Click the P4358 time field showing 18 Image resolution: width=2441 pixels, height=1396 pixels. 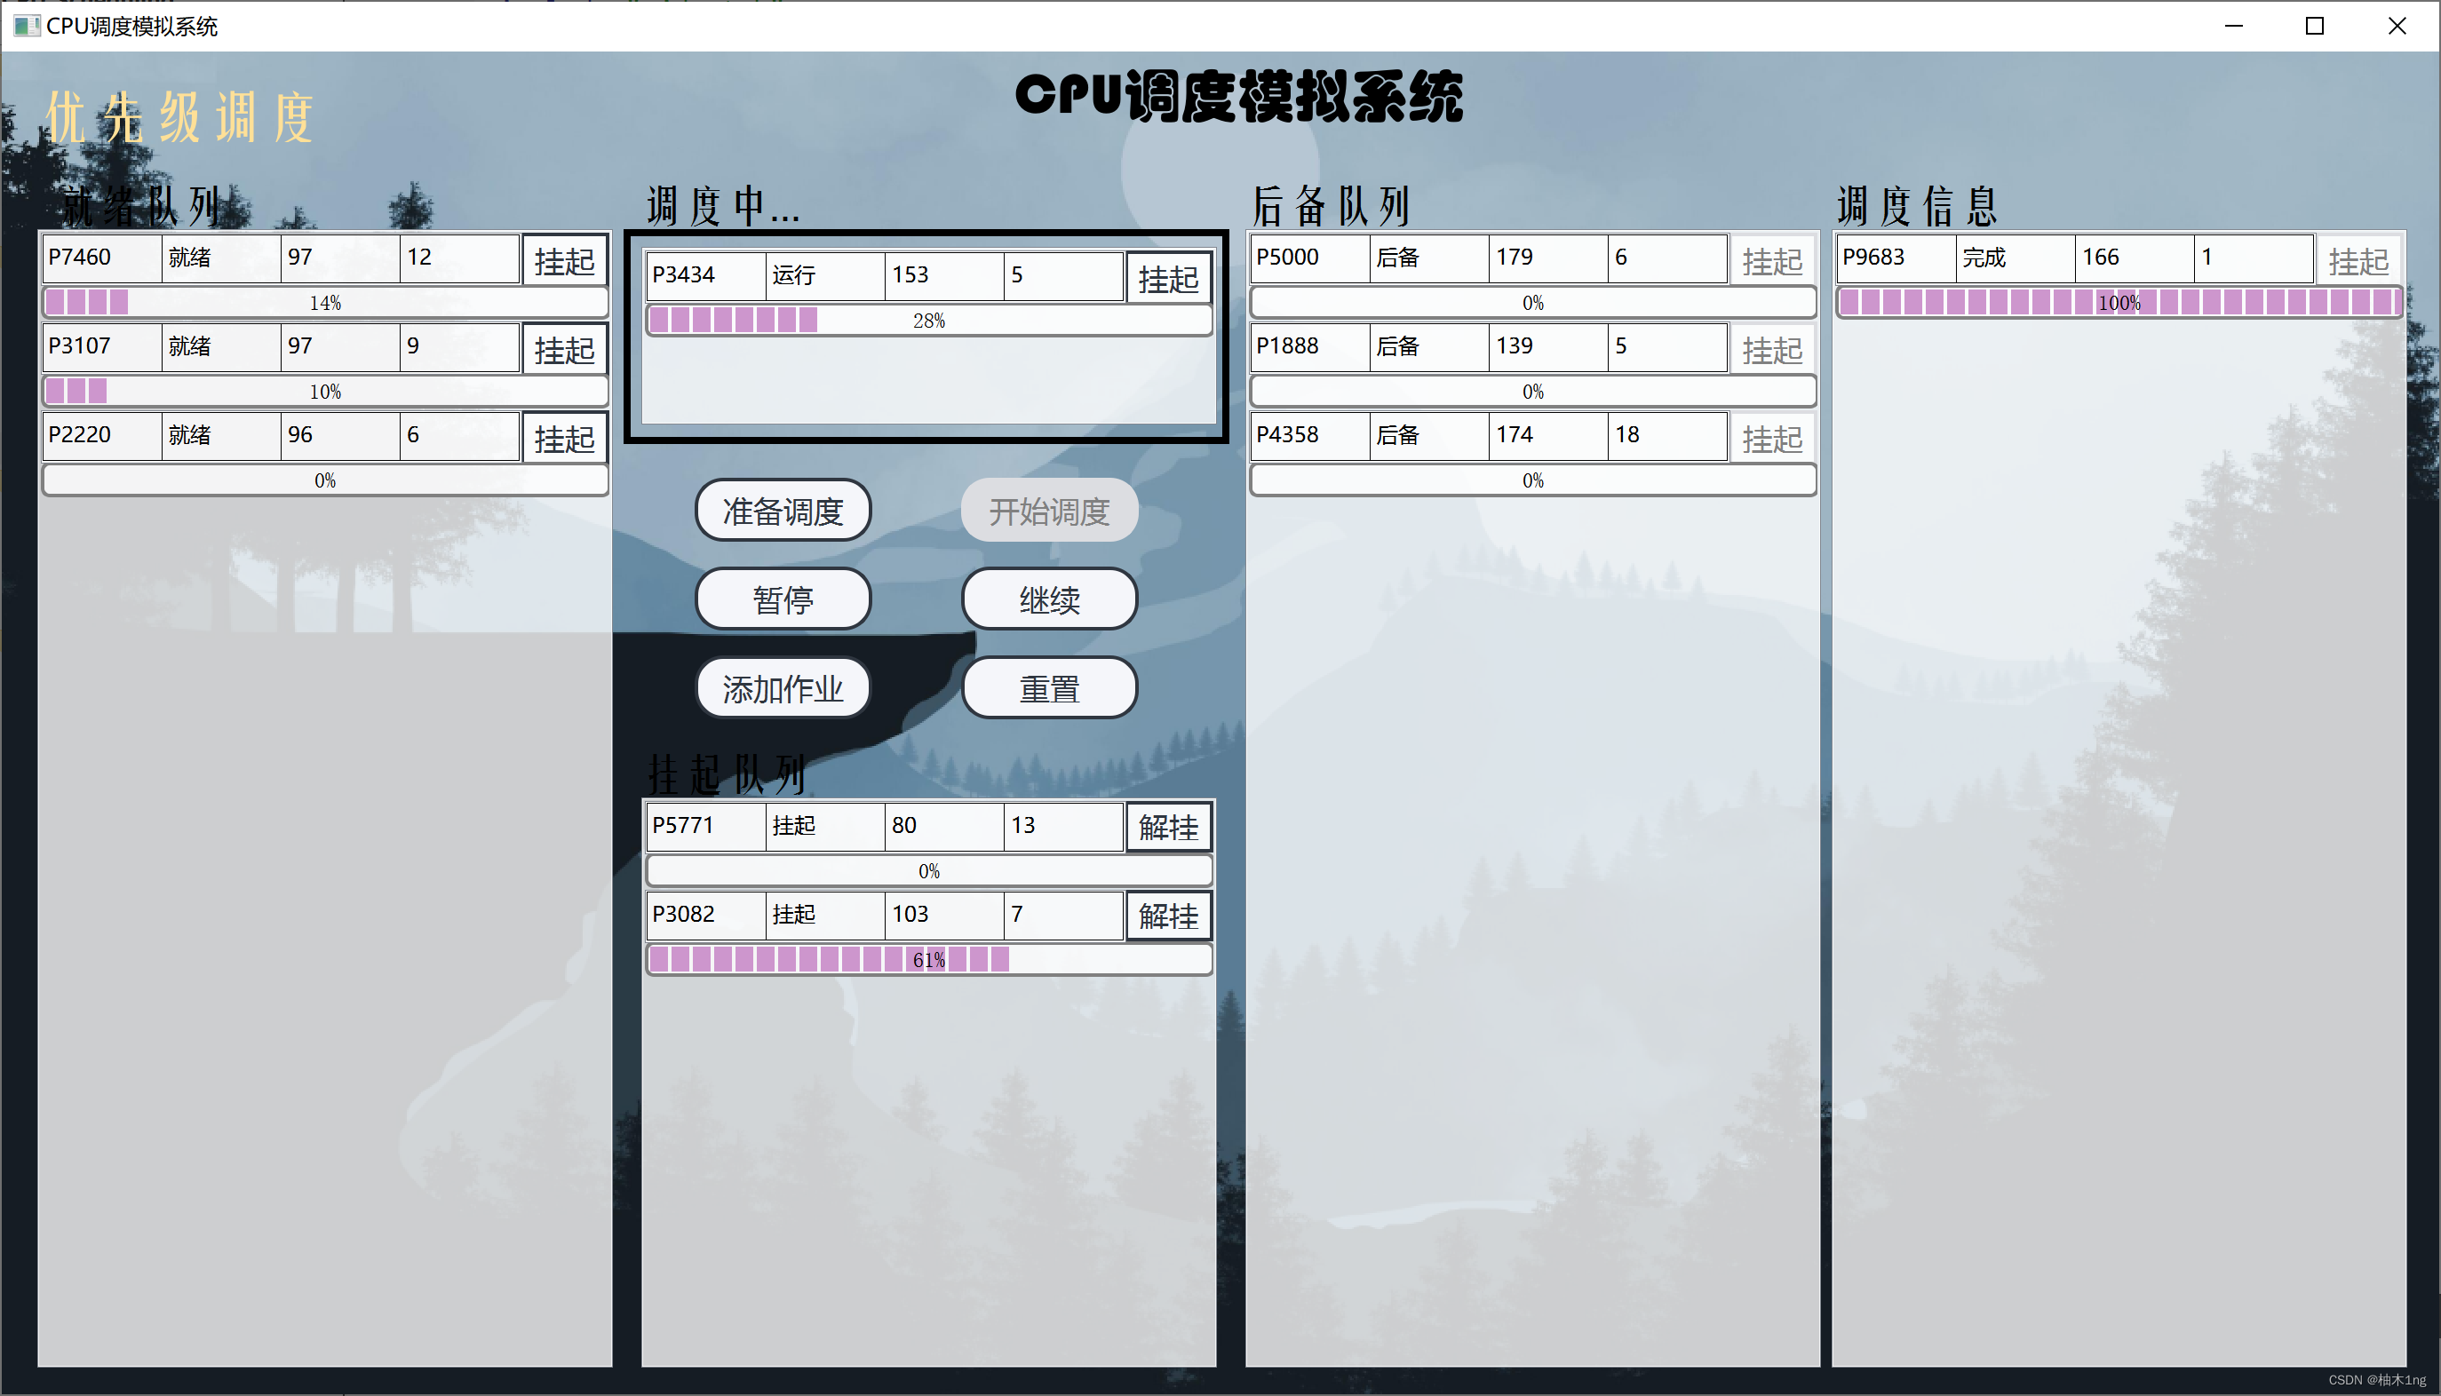coord(1666,435)
